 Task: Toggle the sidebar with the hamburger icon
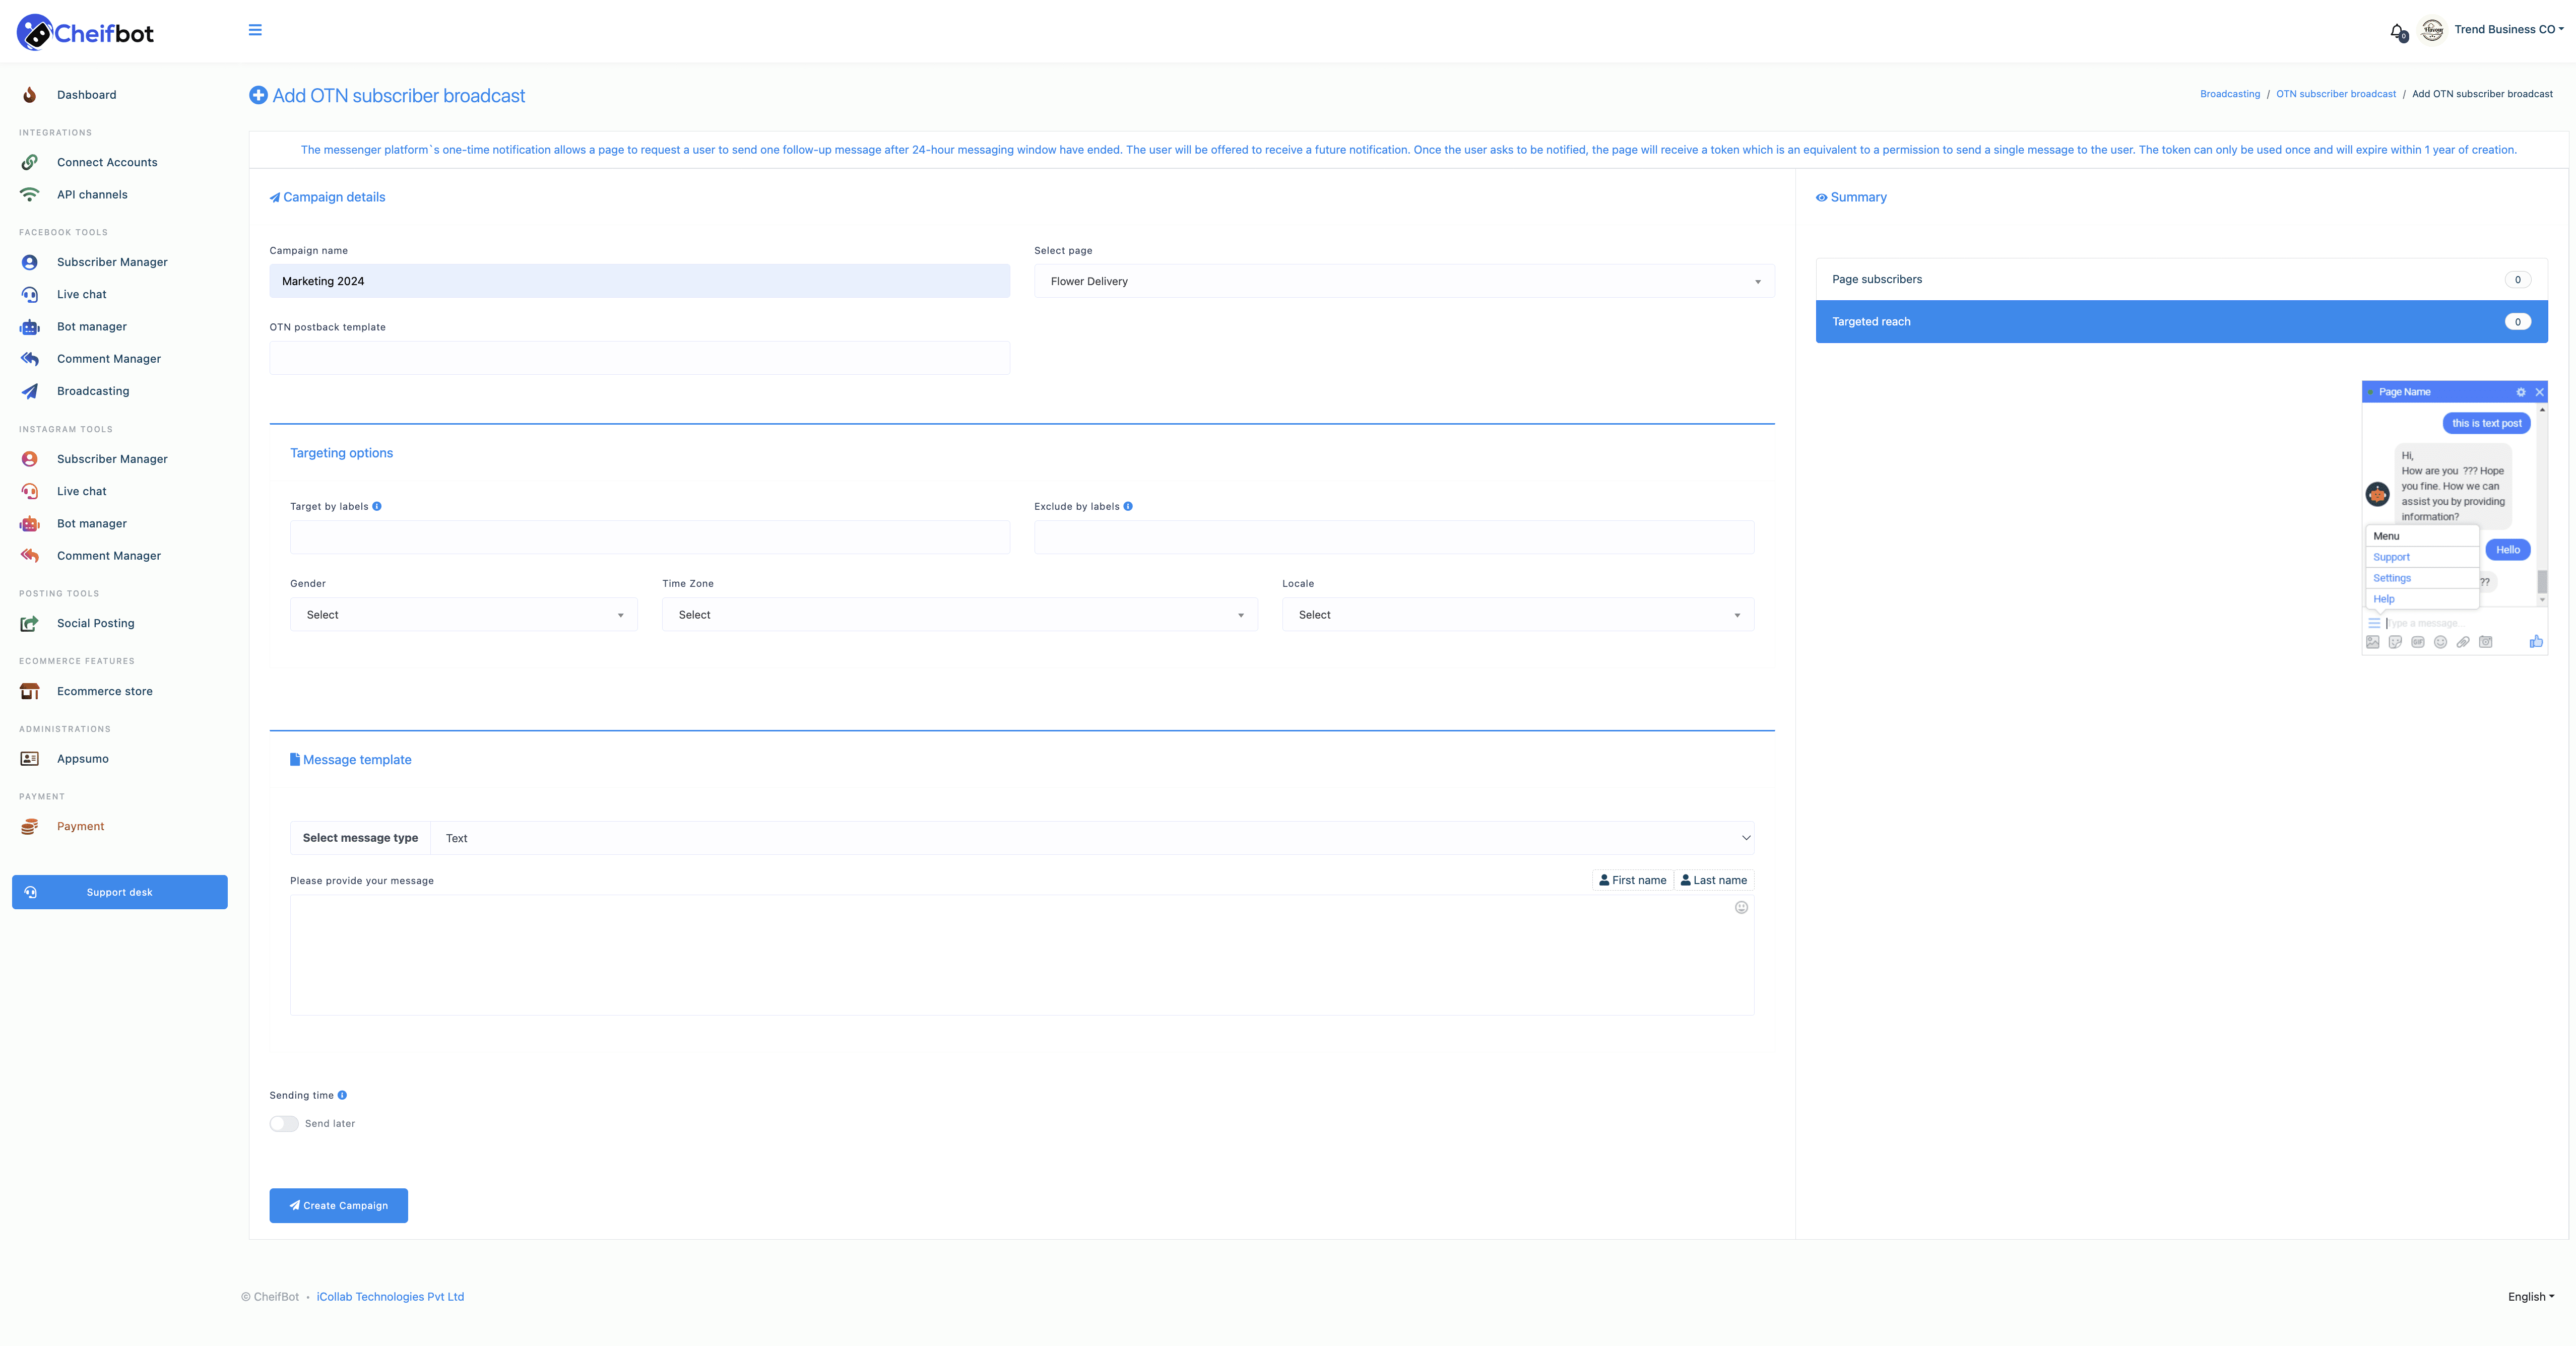(255, 30)
